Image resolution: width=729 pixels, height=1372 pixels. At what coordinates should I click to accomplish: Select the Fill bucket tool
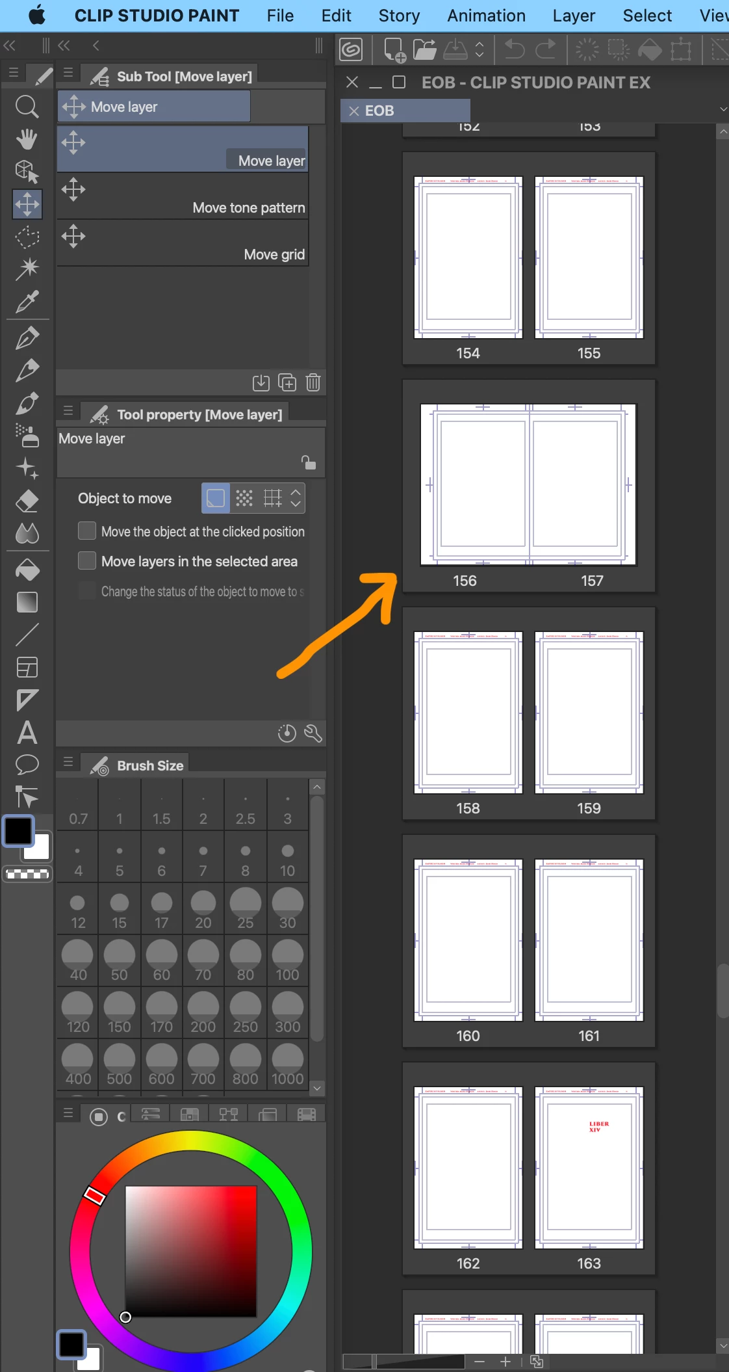pos(27,570)
